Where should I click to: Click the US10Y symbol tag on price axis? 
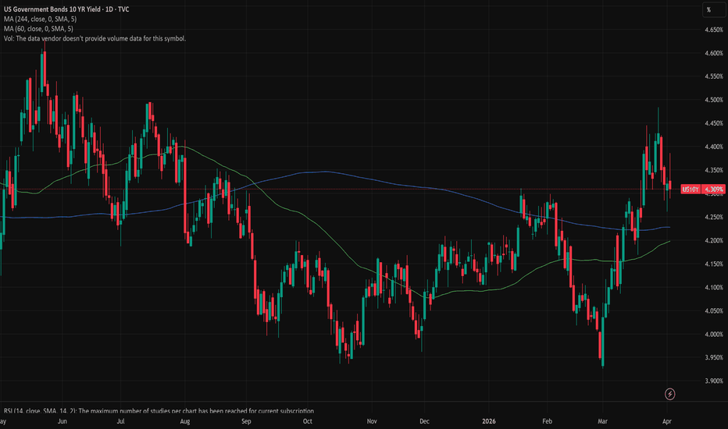coord(691,189)
